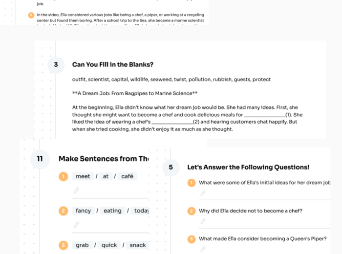Screen dimensions: 342x254
Task: Click the 'Let's Answer the Following Questions!' heading
Action: (248, 167)
